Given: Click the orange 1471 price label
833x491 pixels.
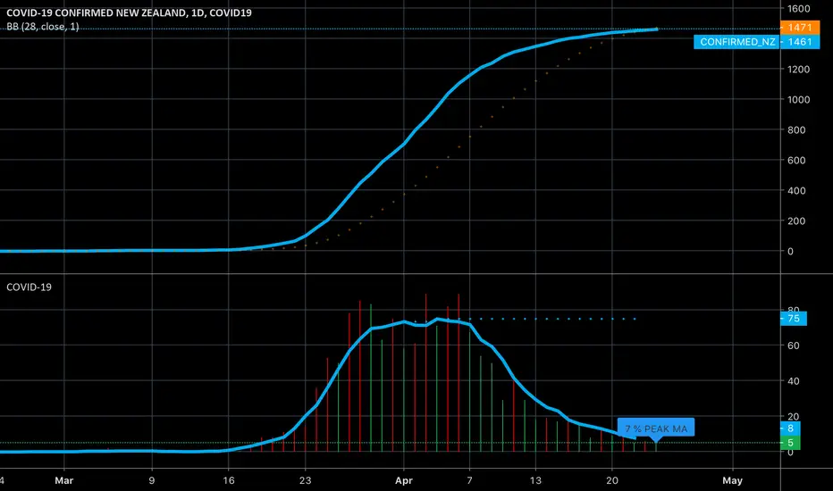Looking at the screenshot, I should [800, 27].
